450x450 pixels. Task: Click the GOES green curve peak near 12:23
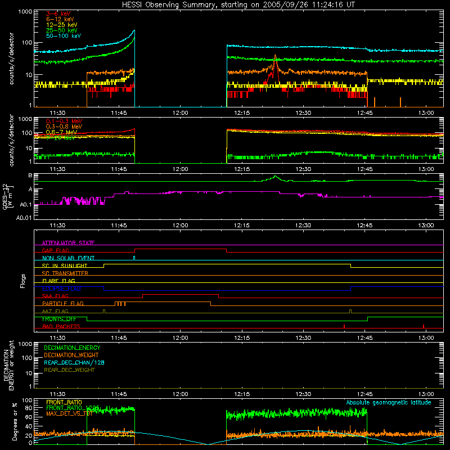[275, 176]
